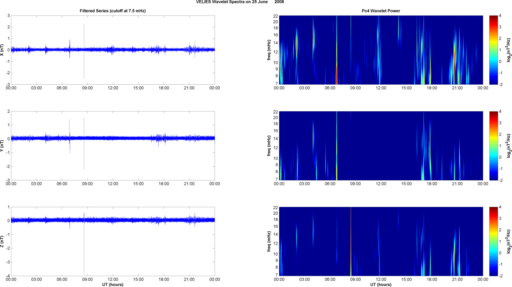Select log2(nT²/Hz) label beside Y spectrogram colorbar
The width and height of the screenshot is (512, 287).
point(508,146)
